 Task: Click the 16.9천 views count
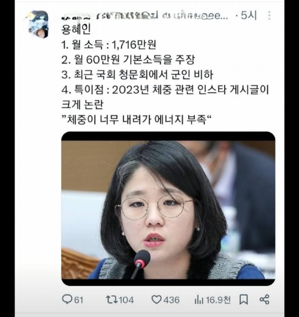218,300
